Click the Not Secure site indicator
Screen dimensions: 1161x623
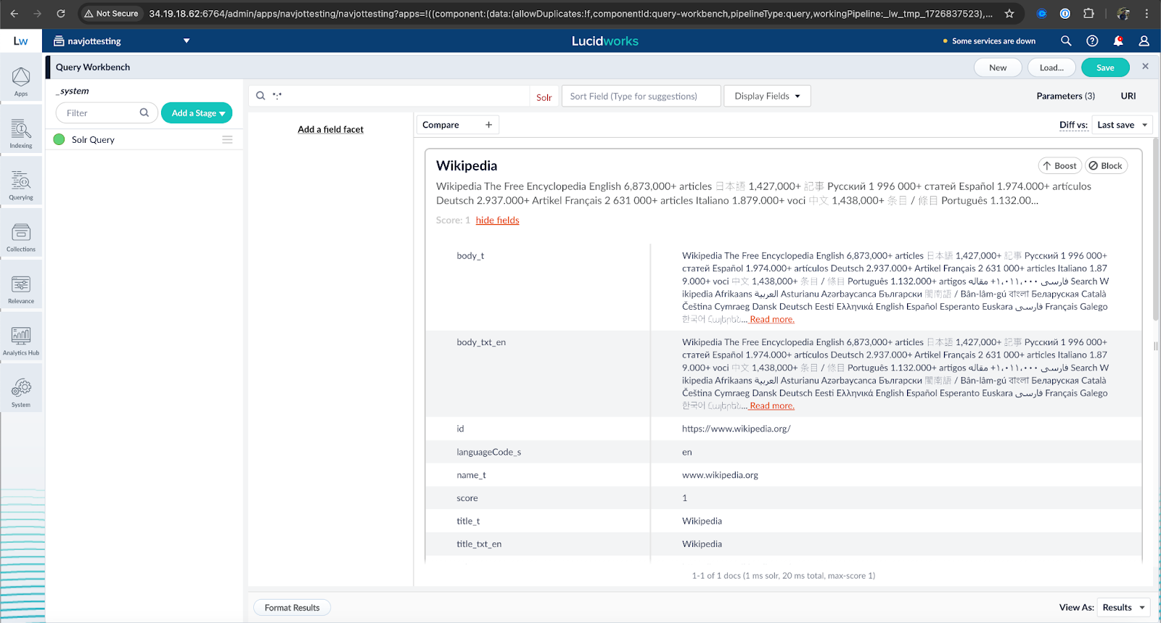[111, 13]
